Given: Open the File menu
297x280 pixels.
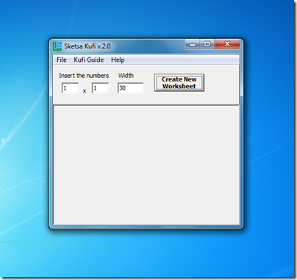Looking at the screenshot, I should [62, 60].
